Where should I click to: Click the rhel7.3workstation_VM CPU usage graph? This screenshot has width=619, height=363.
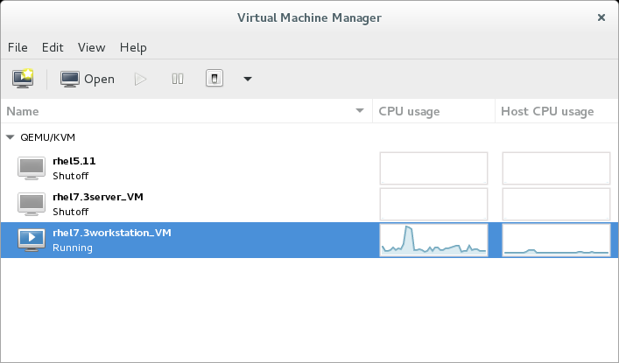pyautogui.click(x=434, y=240)
